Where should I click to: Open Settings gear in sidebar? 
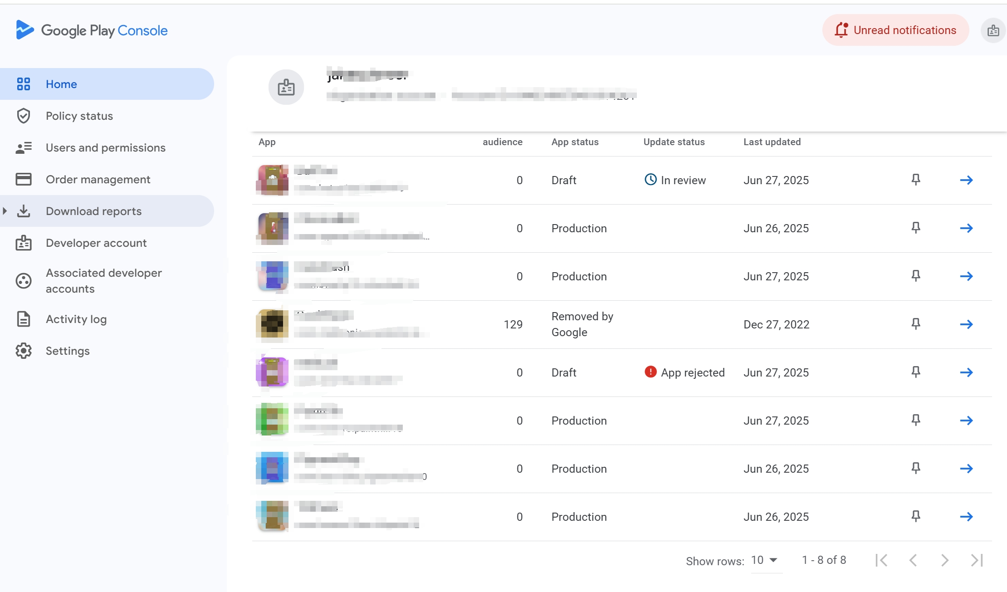pos(24,351)
